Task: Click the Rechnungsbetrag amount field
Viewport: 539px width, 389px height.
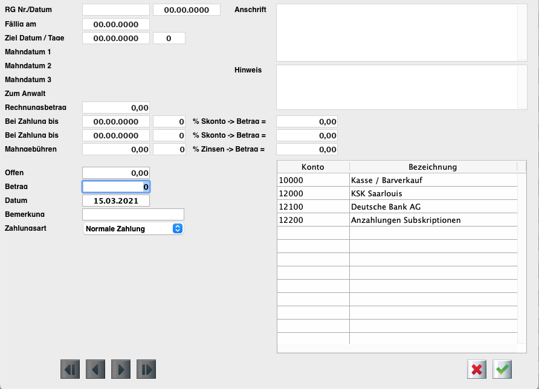Action: click(116, 108)
